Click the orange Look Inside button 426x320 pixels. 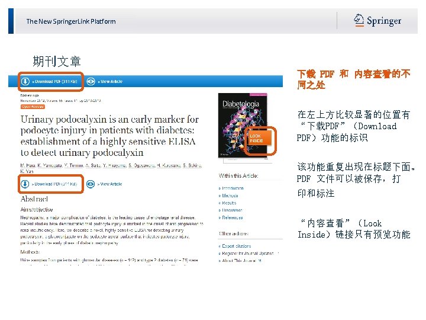point(260,138)
